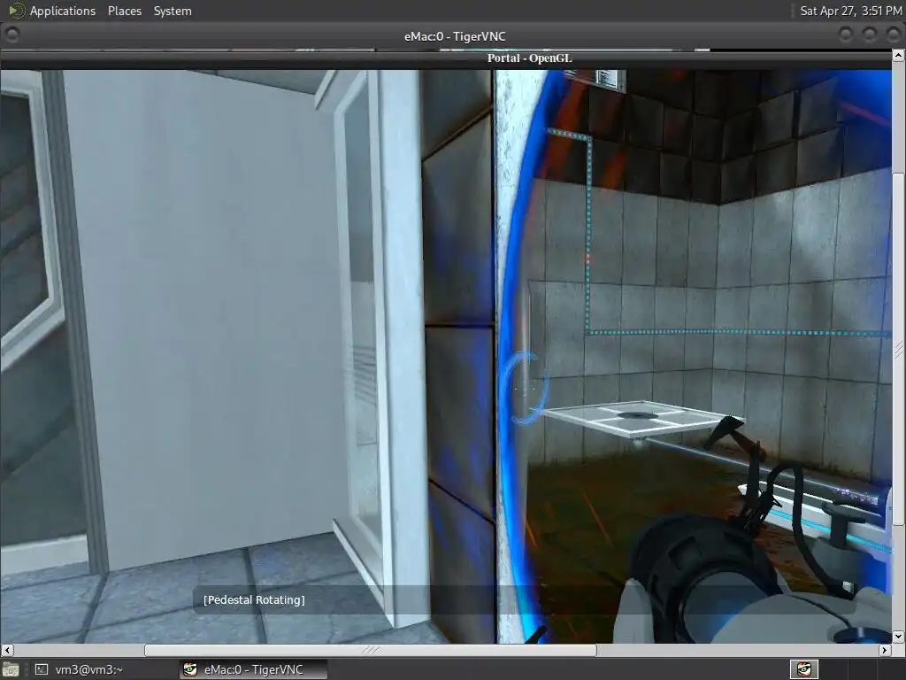This screenshot has height=680, width=906.
Task: Click the vertical scrollbar up arrow
Action: 899,56
